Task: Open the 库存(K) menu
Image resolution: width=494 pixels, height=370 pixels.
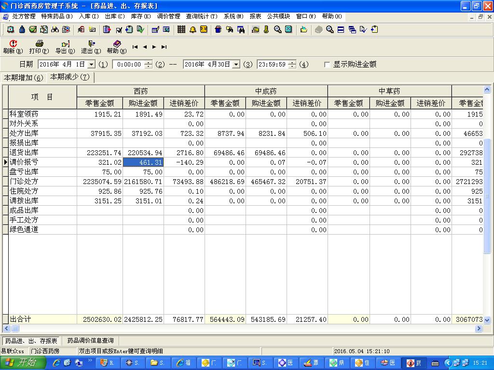Action: (141, 16)
